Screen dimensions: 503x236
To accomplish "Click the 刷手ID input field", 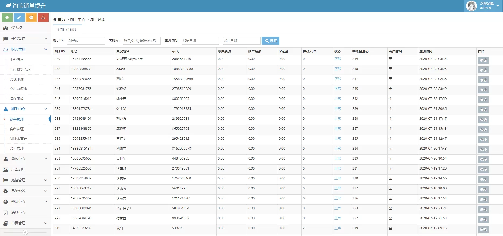I will click(86, 41).
